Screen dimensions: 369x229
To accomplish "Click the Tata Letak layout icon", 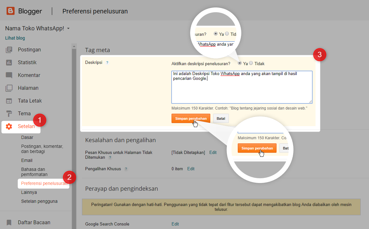I will [x=9, y=101].
